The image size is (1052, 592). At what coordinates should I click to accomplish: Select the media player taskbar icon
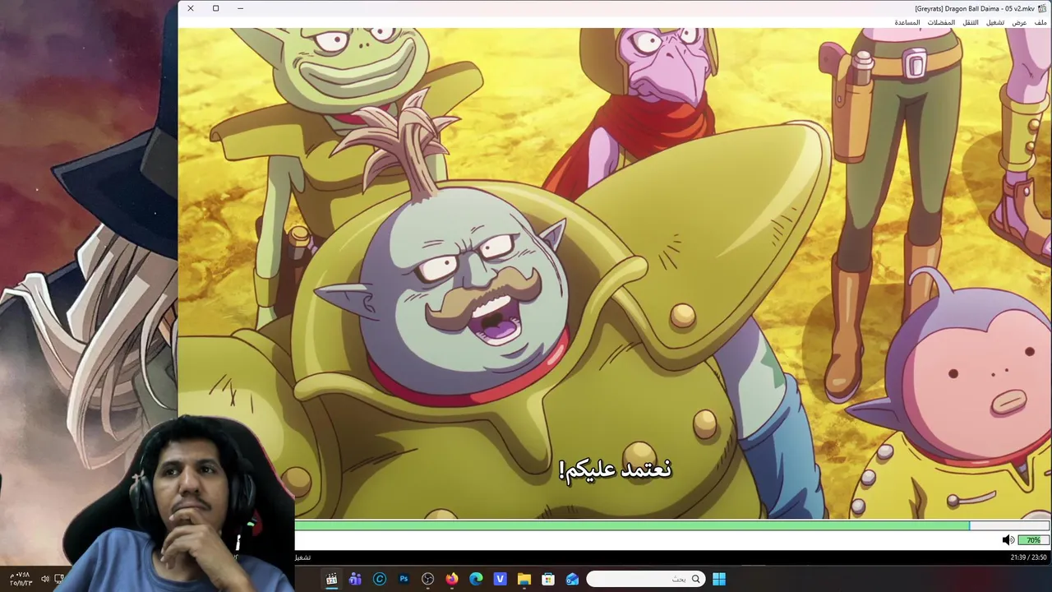tap(331, 579)
